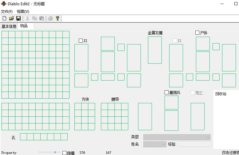
Task: Minimize the Diablo Edit2 window
Action: (x=222, y=4)
